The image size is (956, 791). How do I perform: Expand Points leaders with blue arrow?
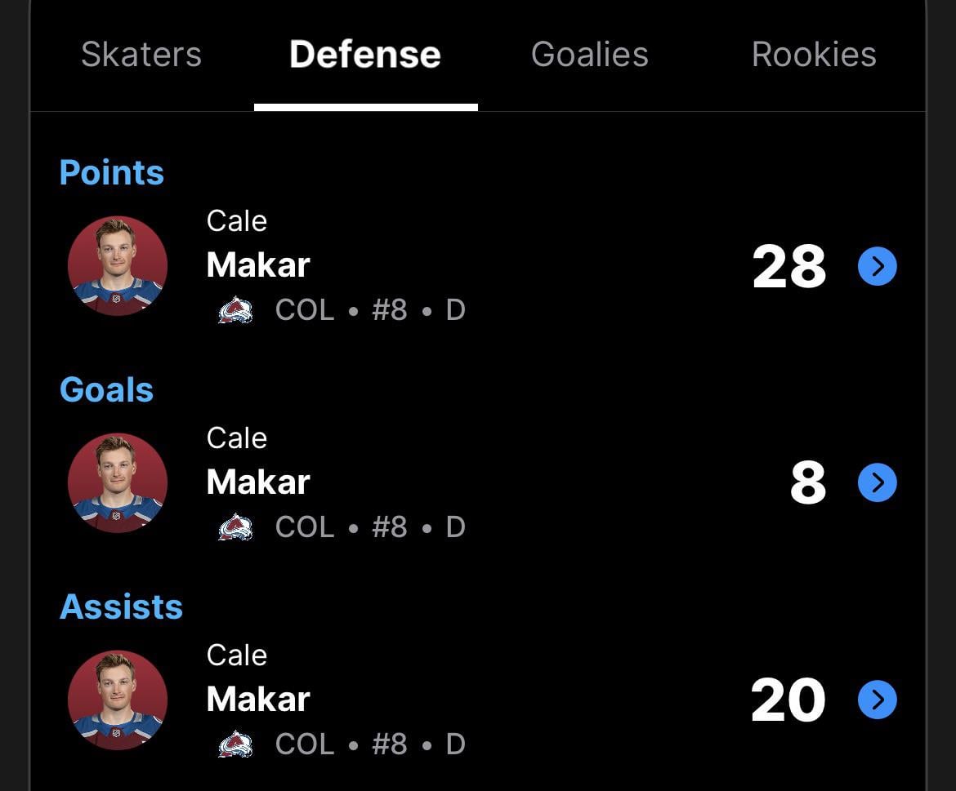[878, 266]
